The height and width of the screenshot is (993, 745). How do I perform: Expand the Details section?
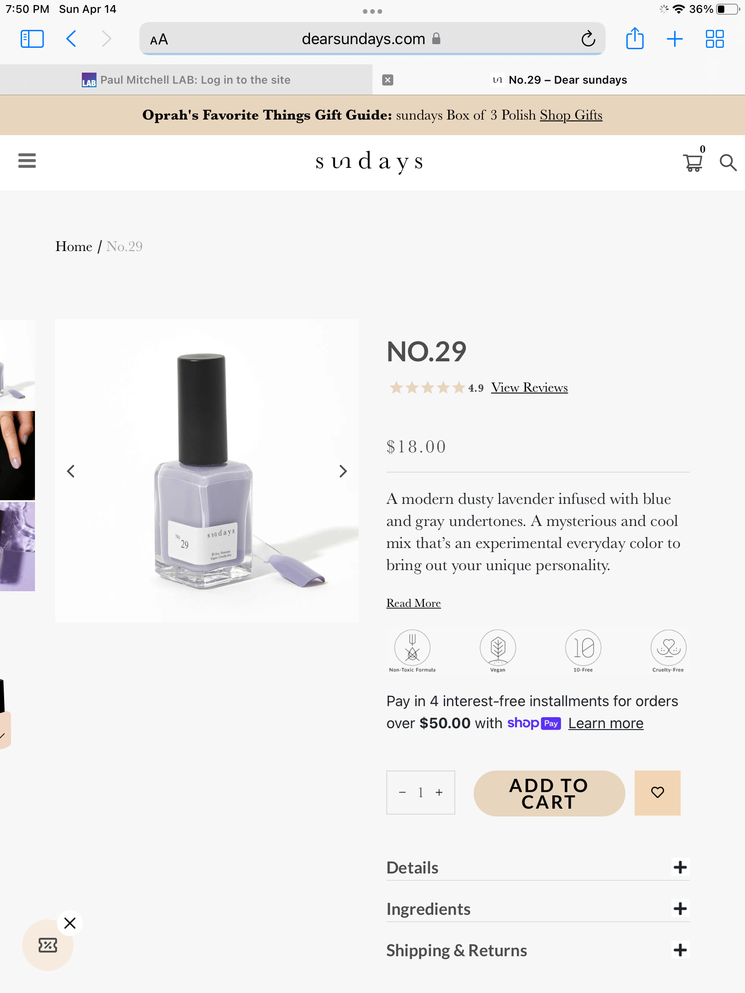(680, 867)
